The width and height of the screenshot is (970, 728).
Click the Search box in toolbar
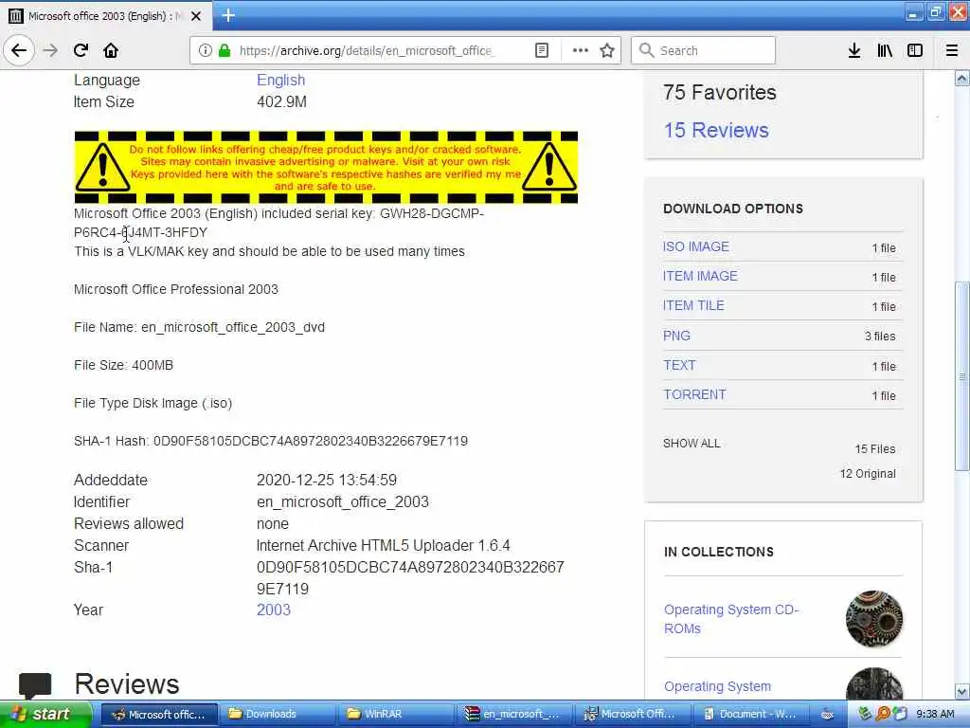[703, 50]
